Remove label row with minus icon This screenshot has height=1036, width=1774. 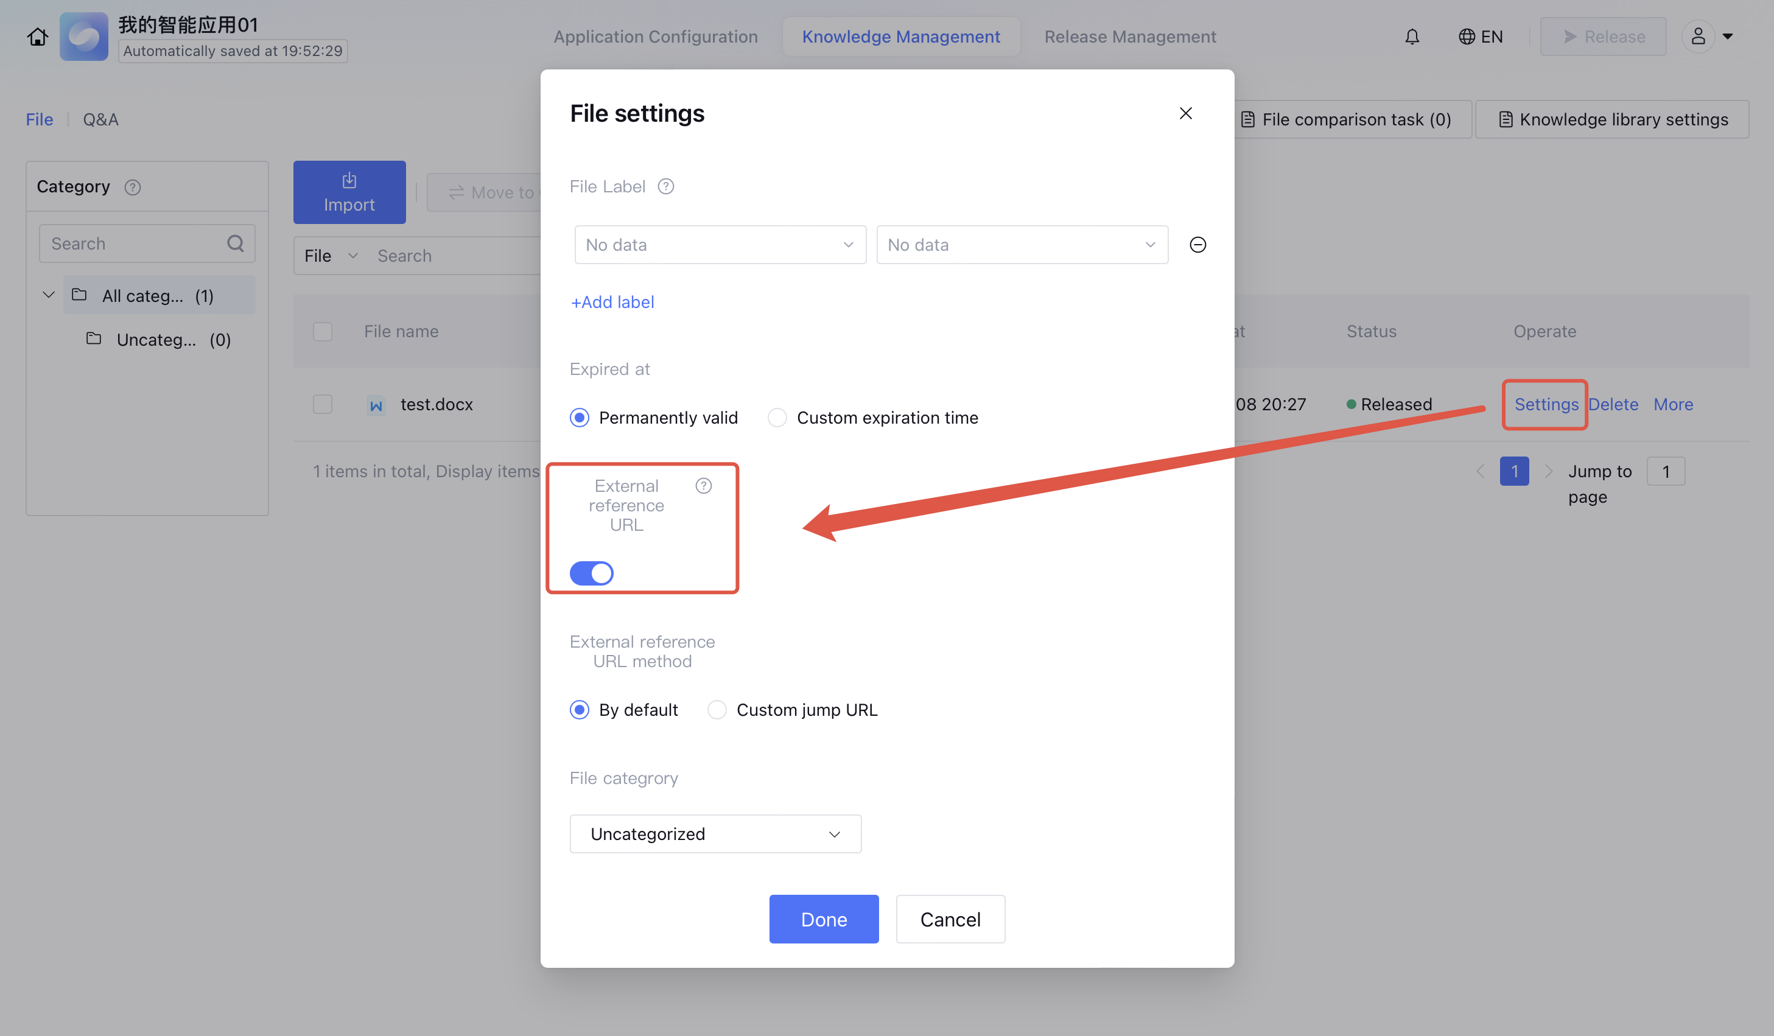pos(1197,245)
